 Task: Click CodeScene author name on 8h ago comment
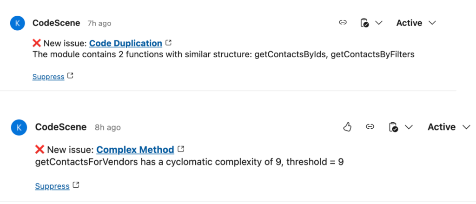61,127
